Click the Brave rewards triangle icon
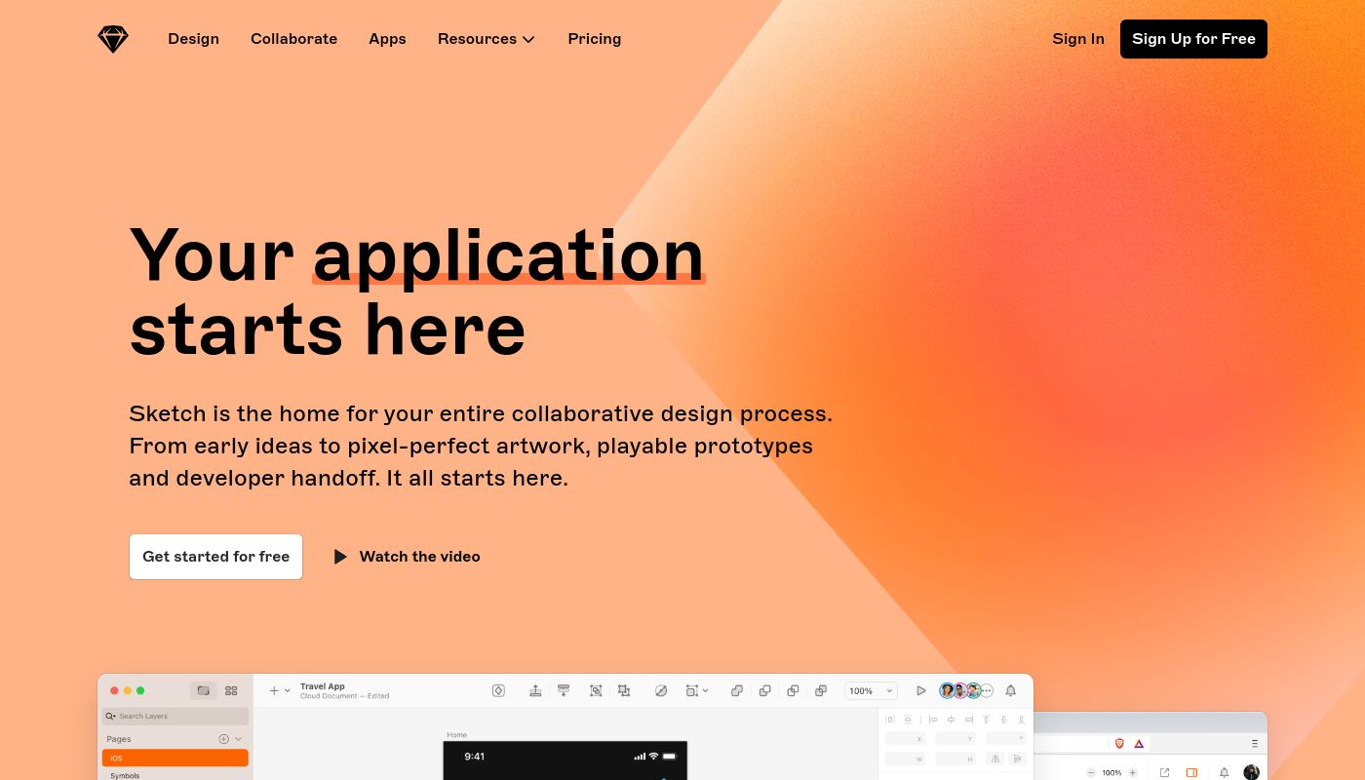 (1139, 743)
